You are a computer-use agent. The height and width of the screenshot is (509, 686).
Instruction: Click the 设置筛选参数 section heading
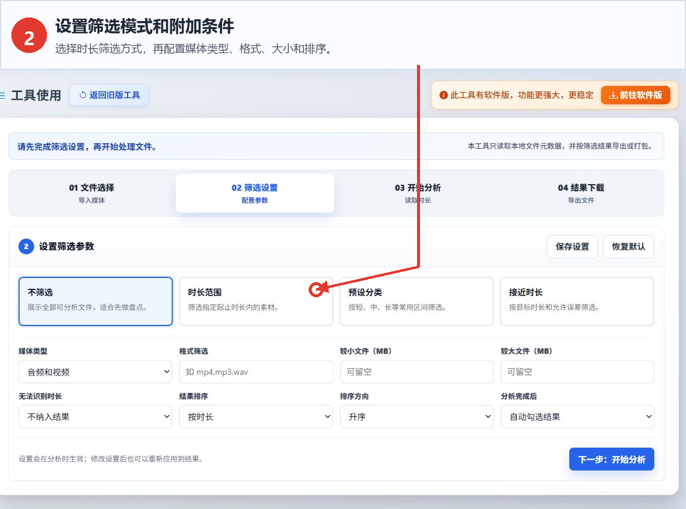pos(67,247)
